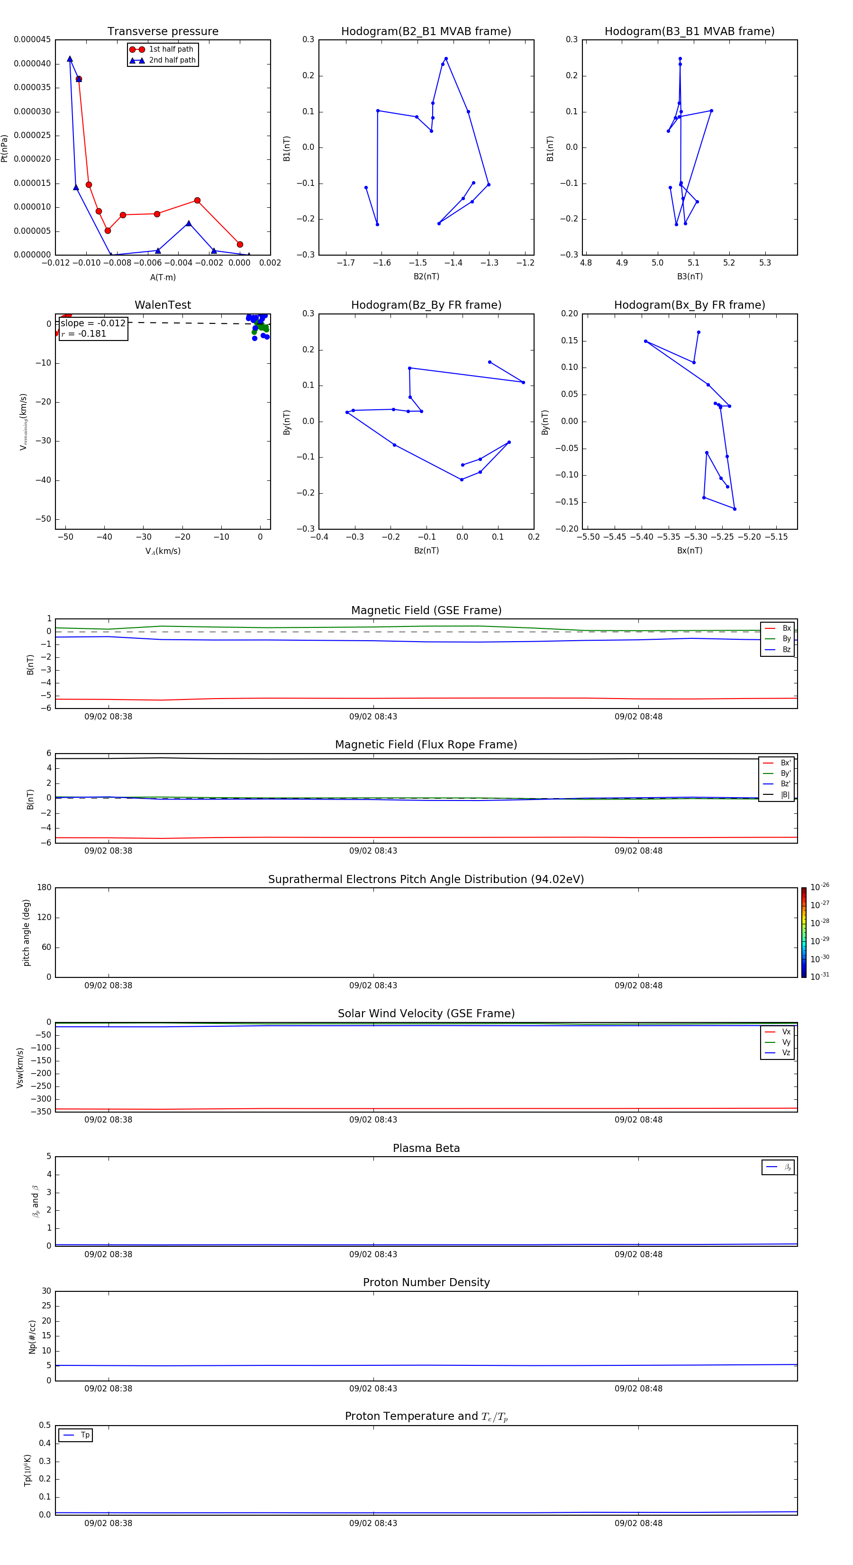Click the 'pitch angle (deg)' axis label
The height and width of the screenshot is (1565, 853).
coord(26,932)
